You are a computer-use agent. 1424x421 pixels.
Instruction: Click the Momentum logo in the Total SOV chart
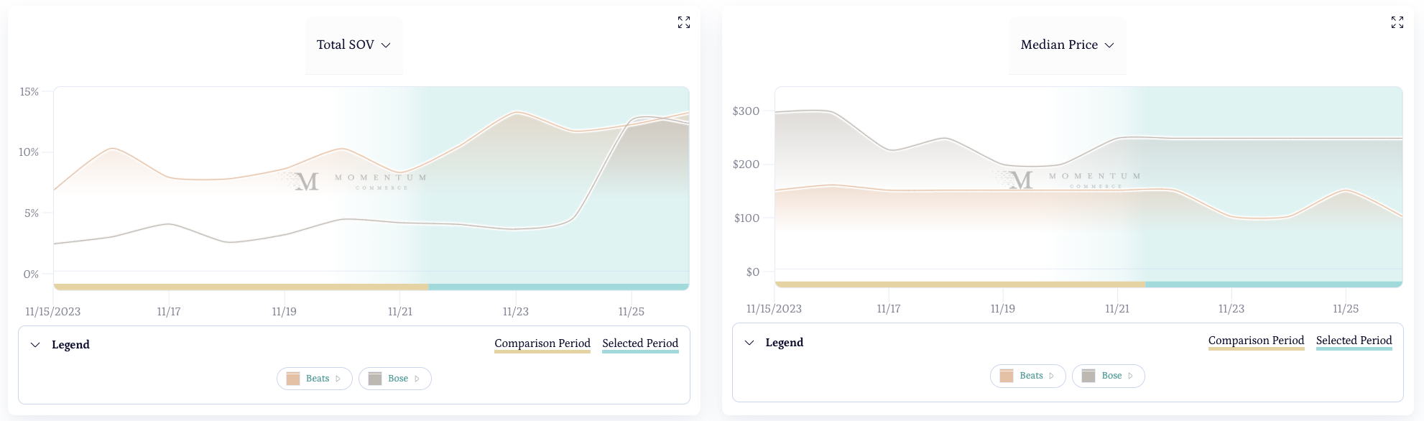point(353,181)
